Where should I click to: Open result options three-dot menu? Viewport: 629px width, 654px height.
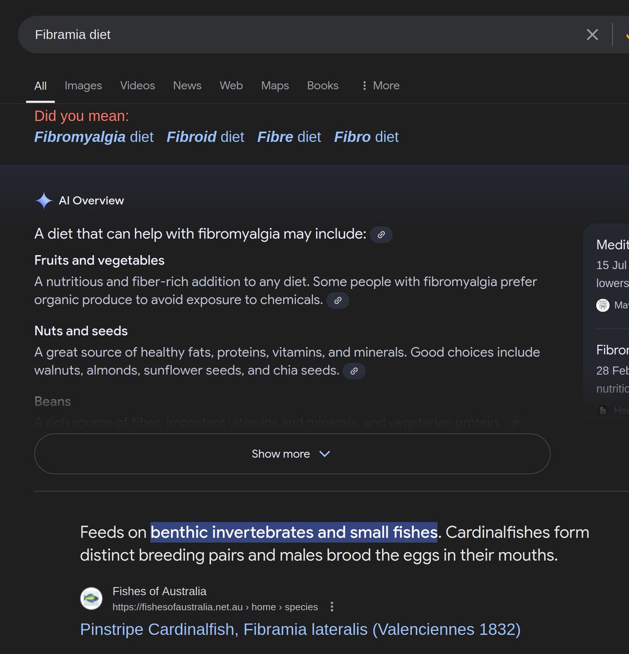332,607
